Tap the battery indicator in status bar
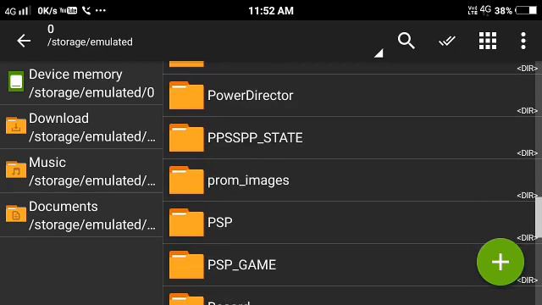The height and width of the screenshot is (305, 542). 527,10
